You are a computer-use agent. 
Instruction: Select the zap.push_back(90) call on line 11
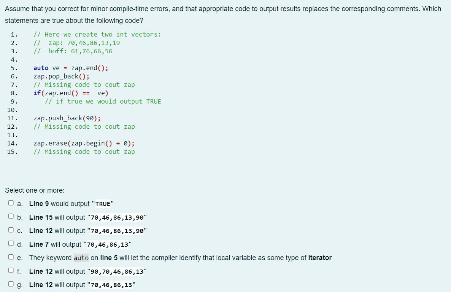tap(66, 118)
